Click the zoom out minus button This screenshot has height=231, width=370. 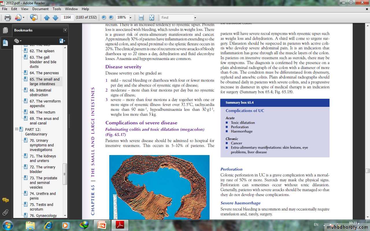tap(104, 18)
